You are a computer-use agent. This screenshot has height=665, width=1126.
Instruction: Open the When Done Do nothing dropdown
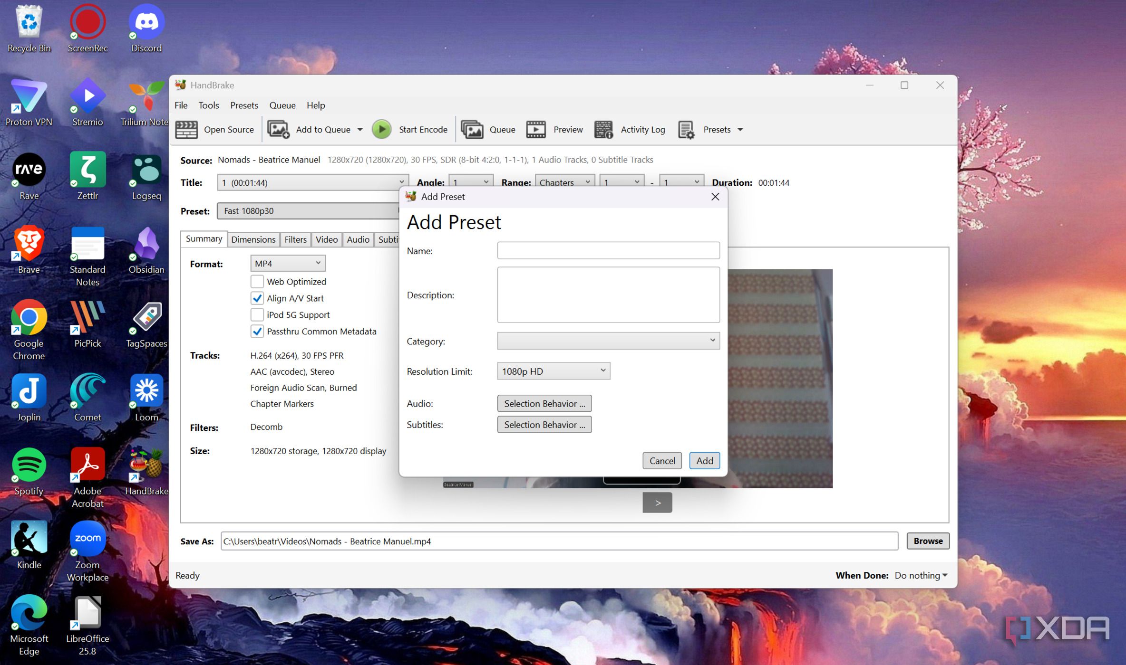pos(921,575)
